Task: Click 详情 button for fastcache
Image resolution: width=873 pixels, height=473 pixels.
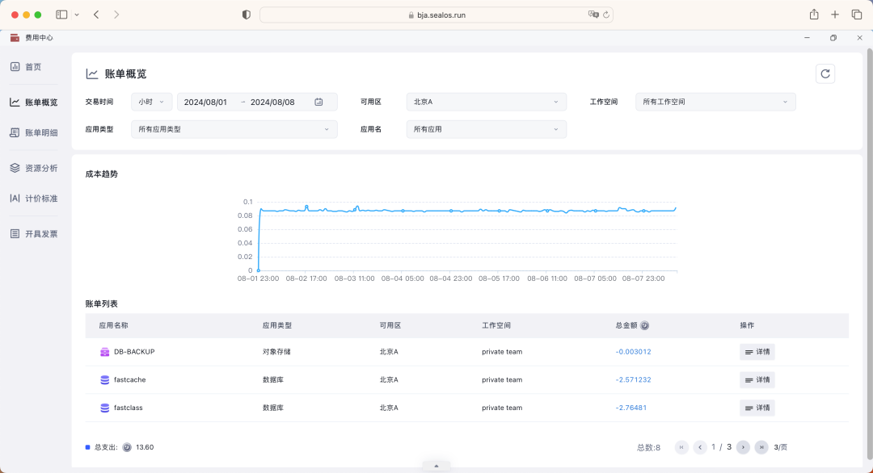Action: [x=757, y=379]
